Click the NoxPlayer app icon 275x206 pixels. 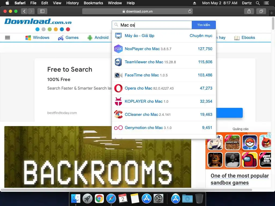pyautogui.click(x=118, y=49)
